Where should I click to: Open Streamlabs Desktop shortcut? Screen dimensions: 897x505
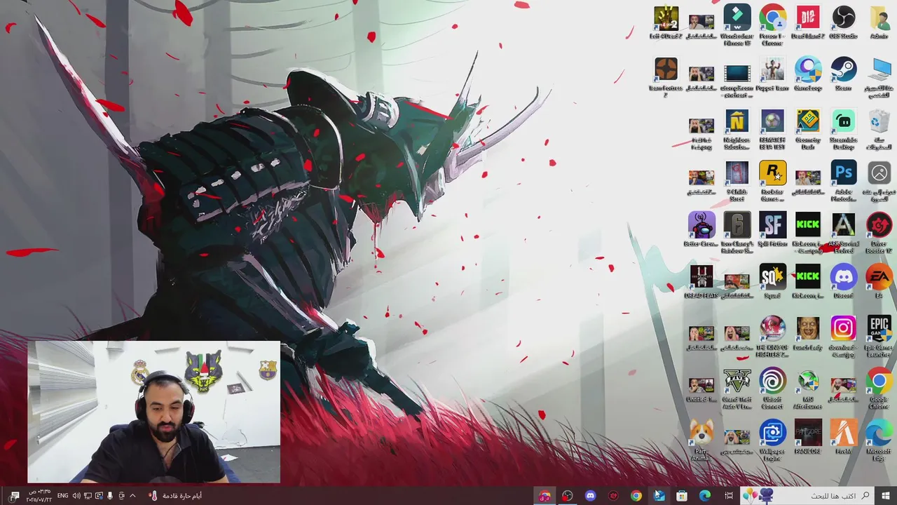844,129
